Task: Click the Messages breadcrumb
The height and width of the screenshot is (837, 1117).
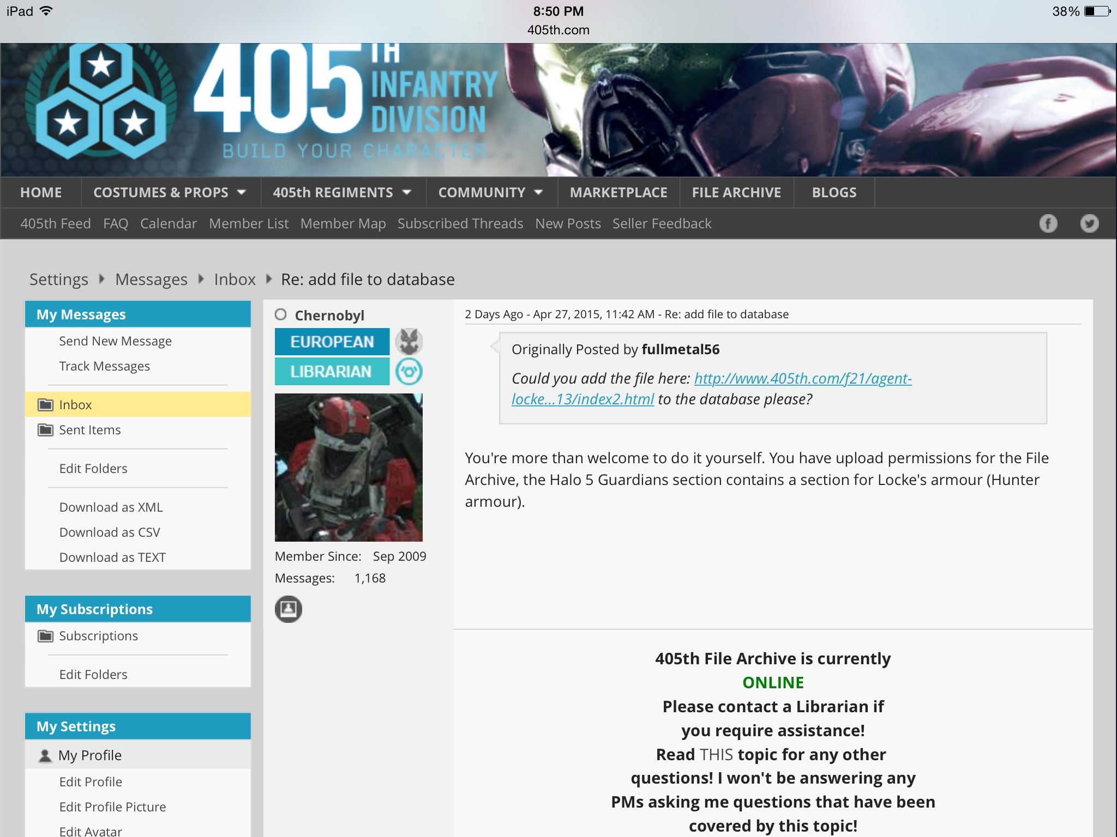Action: tap(151, 280)
